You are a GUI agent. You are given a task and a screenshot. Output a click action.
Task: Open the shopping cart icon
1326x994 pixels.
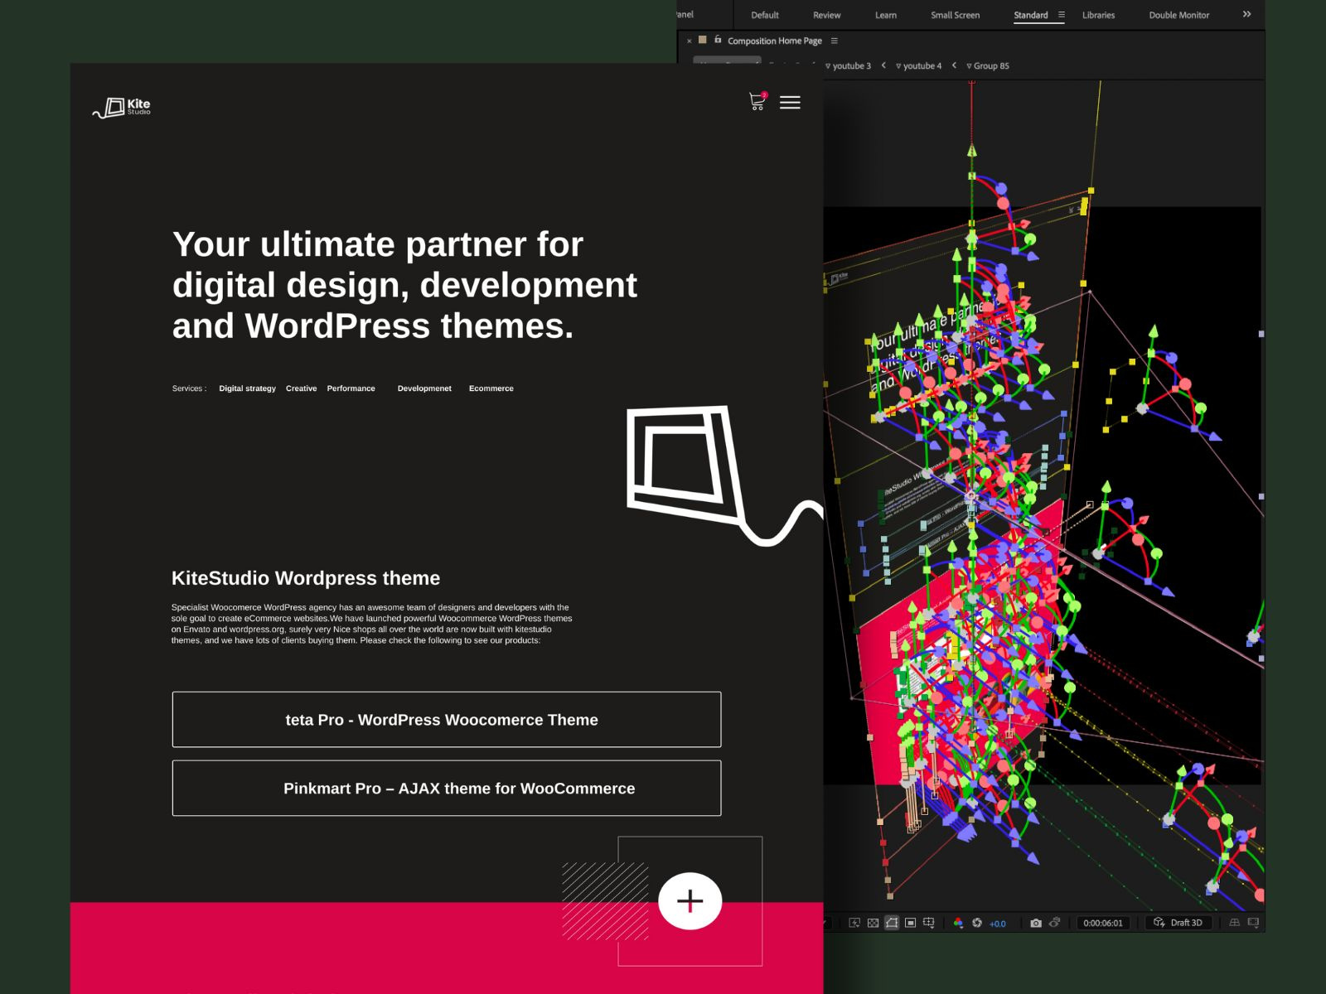click(757, 101)
